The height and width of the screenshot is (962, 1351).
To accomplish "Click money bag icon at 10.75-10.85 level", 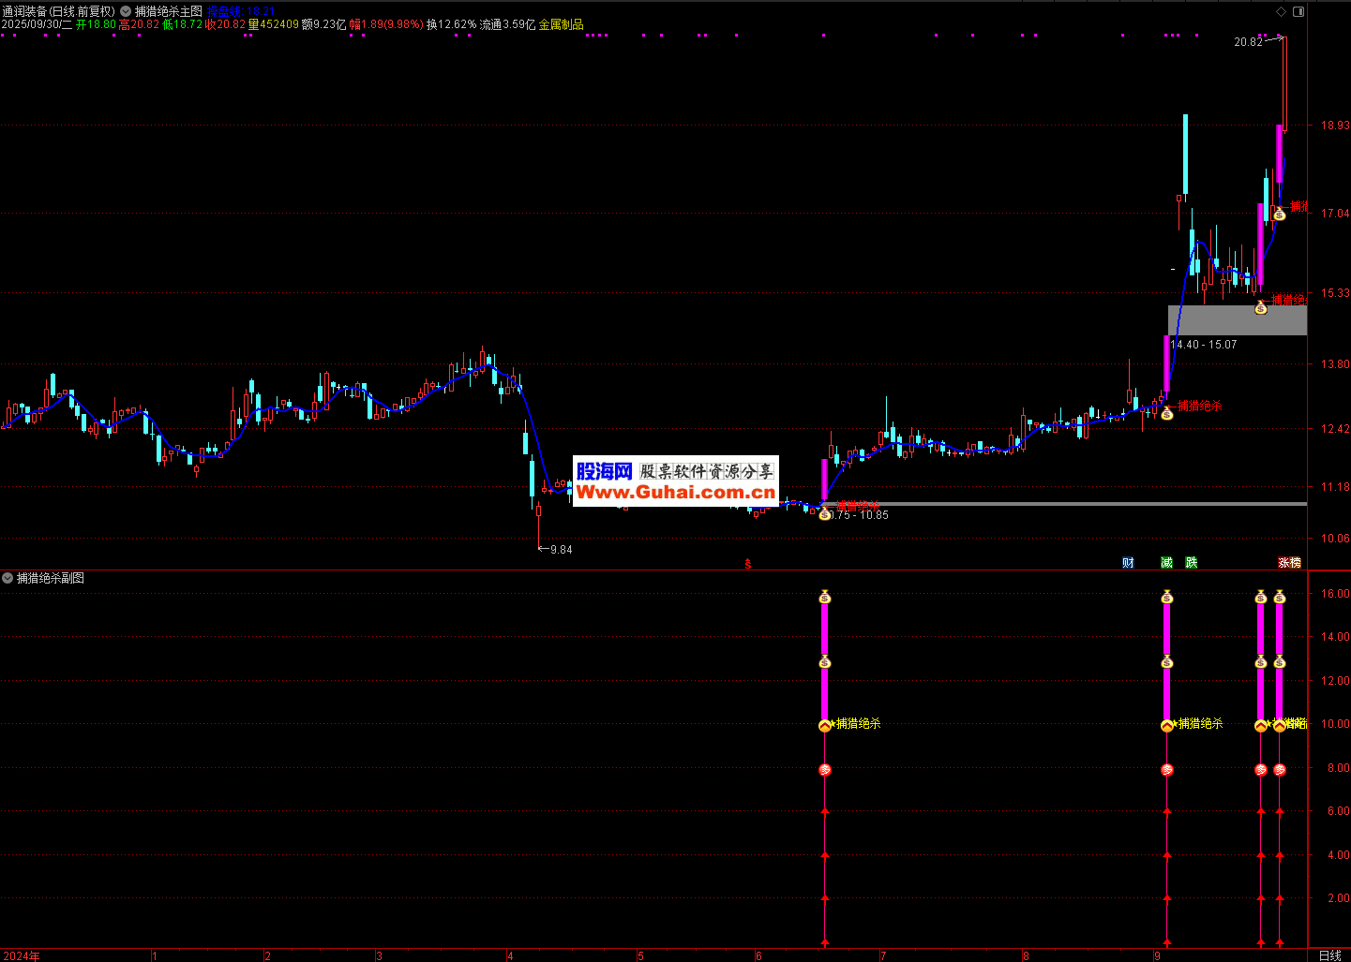I will point(824,514).
